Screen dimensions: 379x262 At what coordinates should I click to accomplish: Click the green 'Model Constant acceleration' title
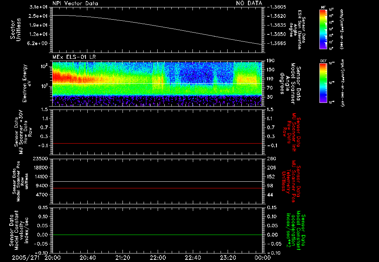click(x=296, y=230)
